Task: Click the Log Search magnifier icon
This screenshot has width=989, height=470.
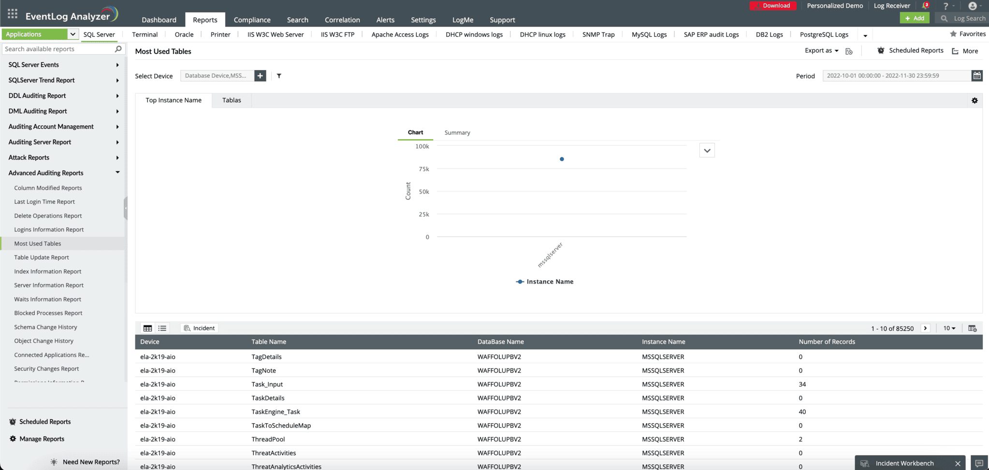Action: coord(944,18)
